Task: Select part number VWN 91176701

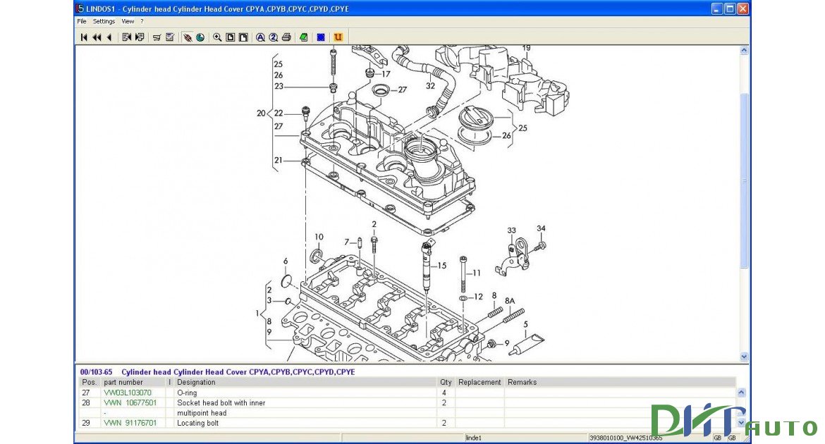Action: tap(131, 423)
